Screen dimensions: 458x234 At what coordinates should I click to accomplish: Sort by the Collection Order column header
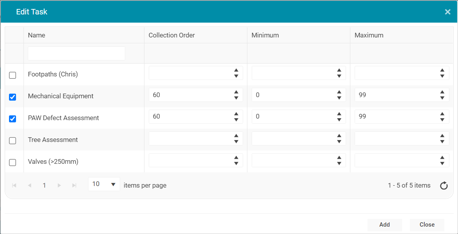tap(171, 35)
